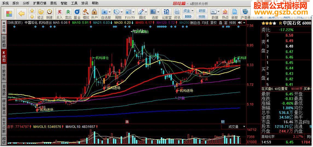
Task: Toggle the 均线 moving average button
Action: pos(205,23)
